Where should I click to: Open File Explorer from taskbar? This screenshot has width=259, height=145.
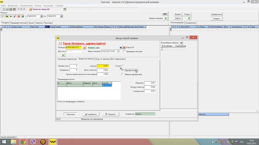pos(13,141)
